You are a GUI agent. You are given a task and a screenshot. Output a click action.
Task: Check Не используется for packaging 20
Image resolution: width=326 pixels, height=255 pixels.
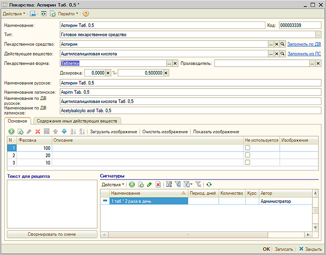click(x=248, y=155)
